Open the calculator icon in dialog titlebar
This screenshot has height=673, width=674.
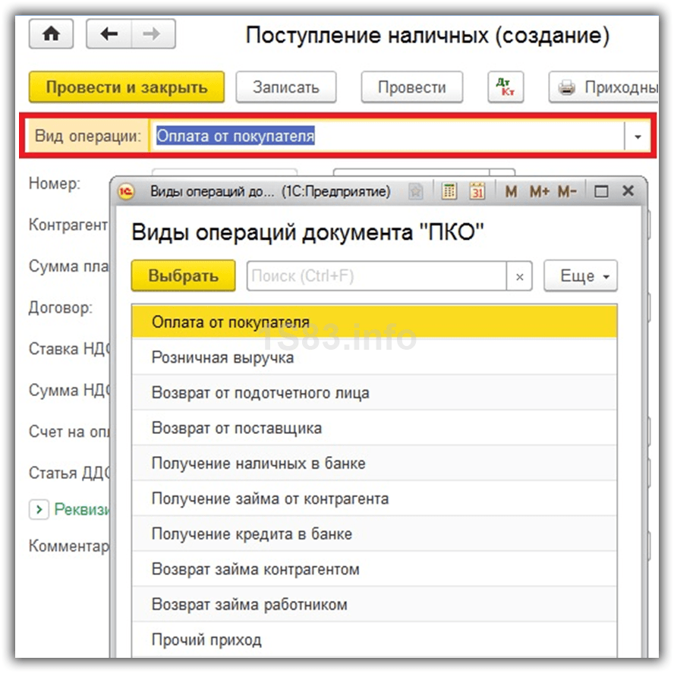tap(450, 192)
